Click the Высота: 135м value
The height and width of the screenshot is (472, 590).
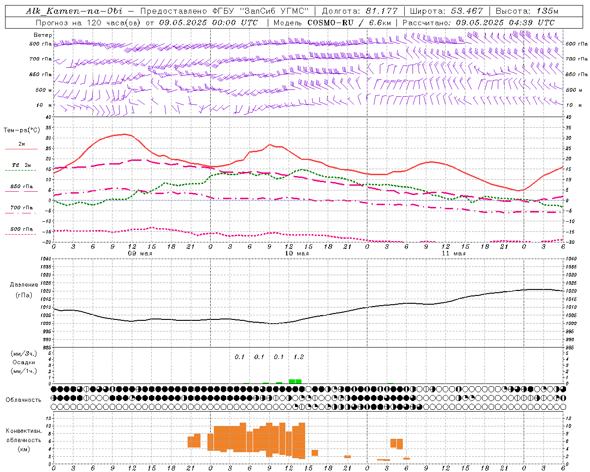[527, 11]
